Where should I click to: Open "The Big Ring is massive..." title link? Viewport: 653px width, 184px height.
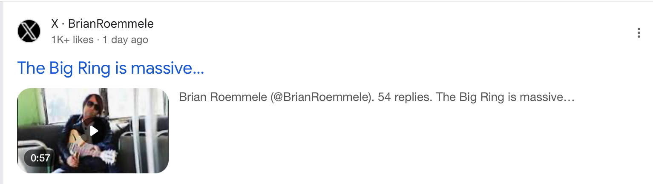[x=110, y=68]
